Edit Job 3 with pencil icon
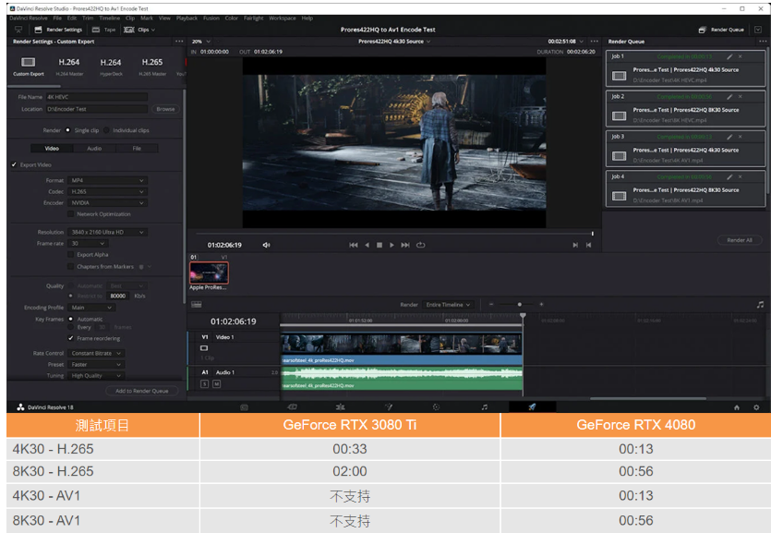 [x=729, y=137]
